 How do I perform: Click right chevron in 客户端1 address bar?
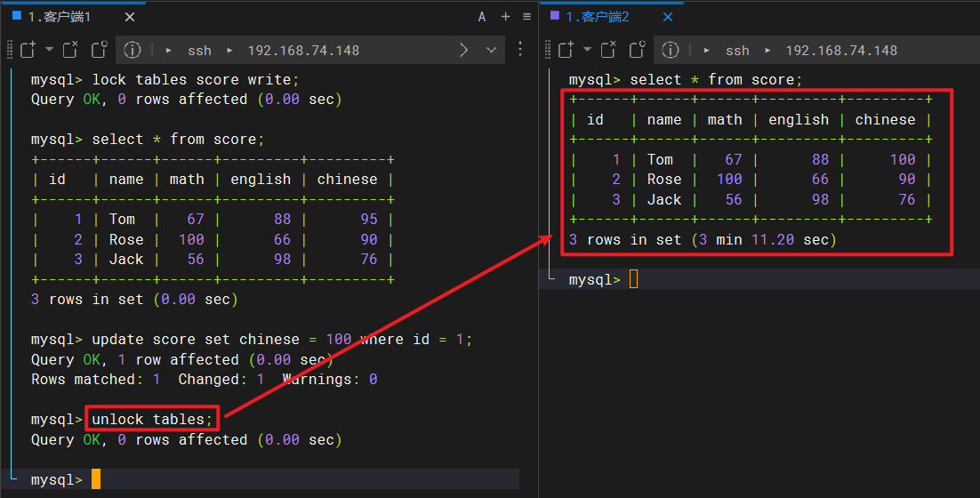pyautogui.click(x=463, y=50)
